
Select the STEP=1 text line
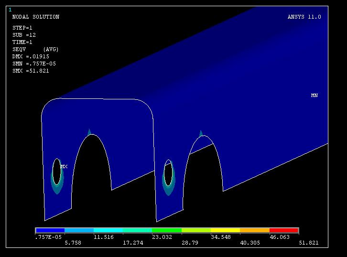click(x=22, y=28)
